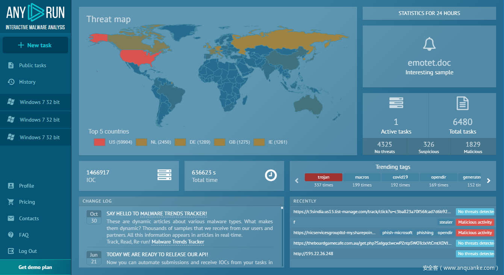Click the IOC server stack icon
This screenshot has width=504, height=275.
click(164, 175)
